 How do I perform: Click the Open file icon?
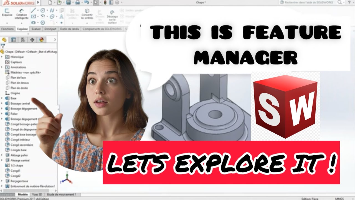point(59,3)
